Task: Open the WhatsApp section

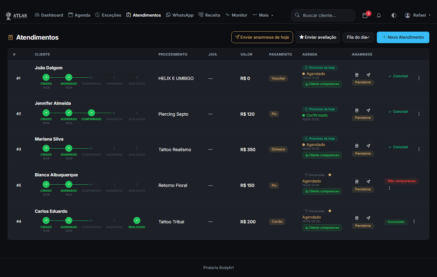Action: [180, 15]
